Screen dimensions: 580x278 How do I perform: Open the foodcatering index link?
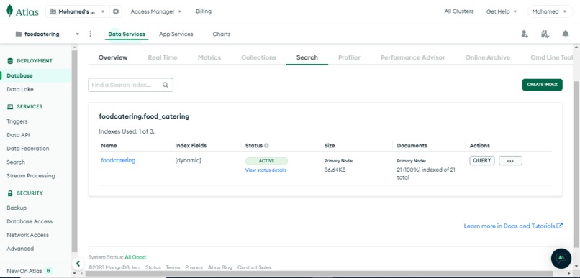click(118, 160)
